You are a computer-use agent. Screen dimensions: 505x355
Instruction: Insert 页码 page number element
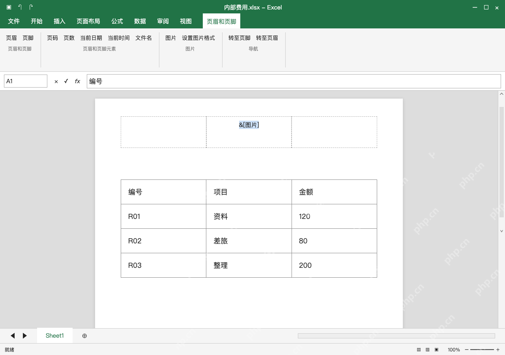pos(52,38)
